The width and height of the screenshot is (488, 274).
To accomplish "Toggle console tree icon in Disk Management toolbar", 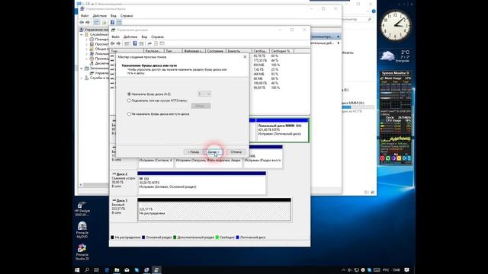I will point(127,43).
